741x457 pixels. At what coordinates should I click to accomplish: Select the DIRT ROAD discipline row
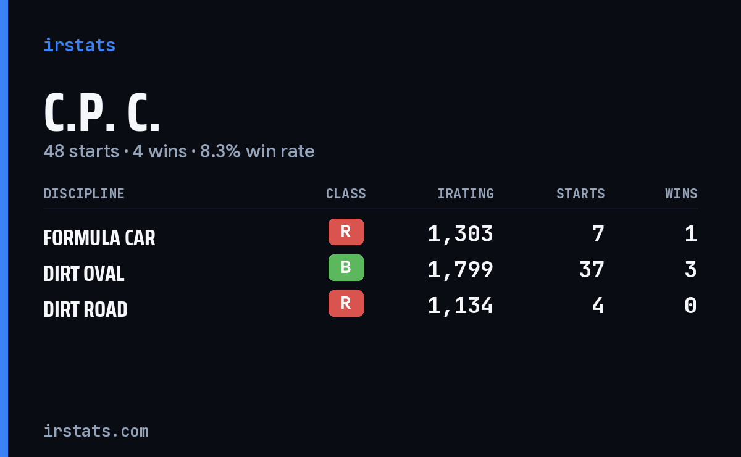click(x=371, y=306)
